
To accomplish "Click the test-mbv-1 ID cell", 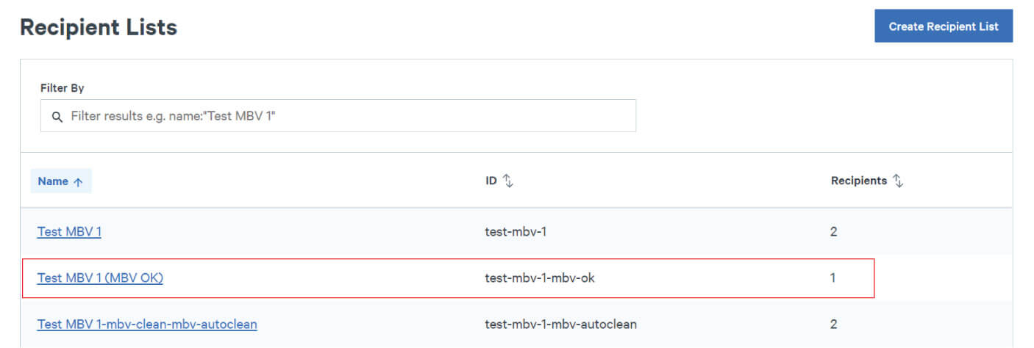I will (x=516, y=232).
